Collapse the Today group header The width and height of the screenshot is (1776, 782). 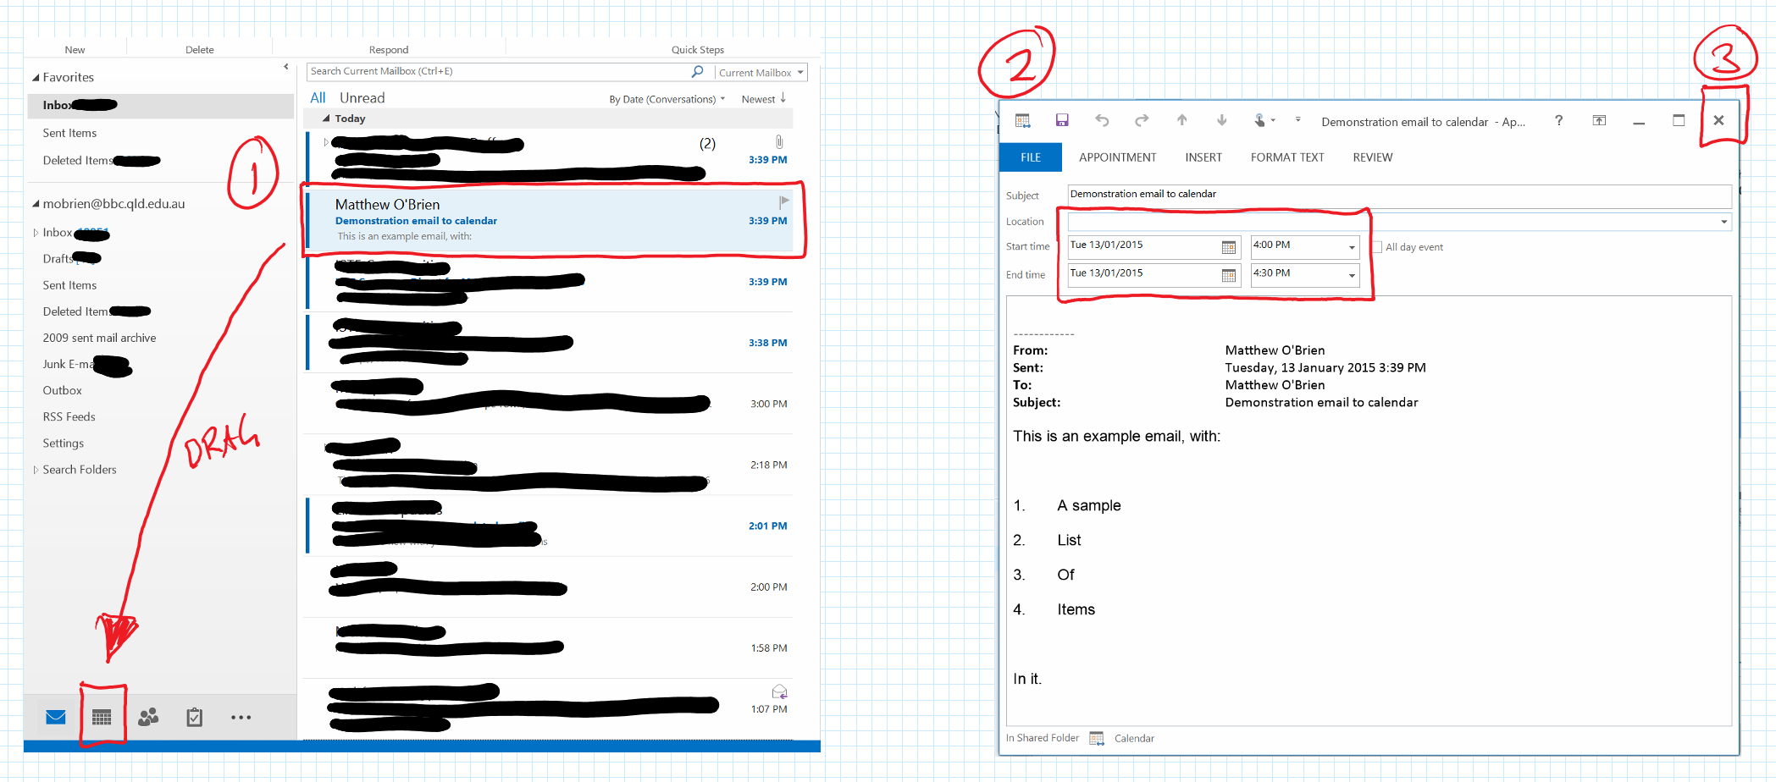coord(328,118)
